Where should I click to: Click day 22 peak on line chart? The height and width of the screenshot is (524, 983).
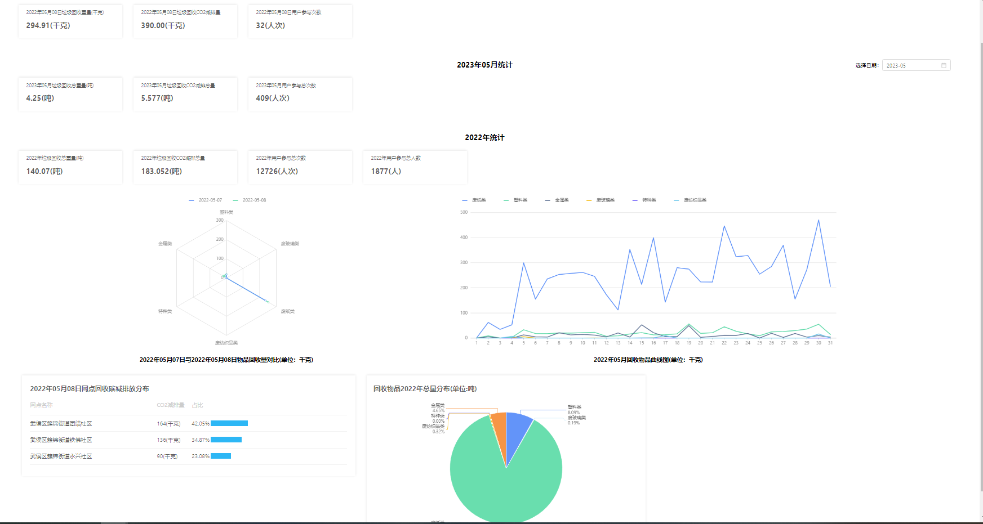pos(724,226)
